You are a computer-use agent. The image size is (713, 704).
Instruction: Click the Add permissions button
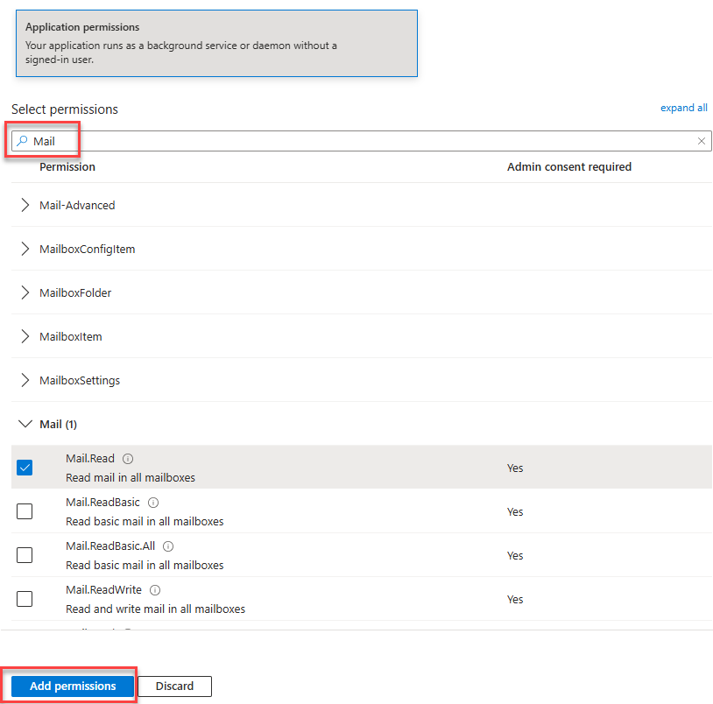click(73, 686)
